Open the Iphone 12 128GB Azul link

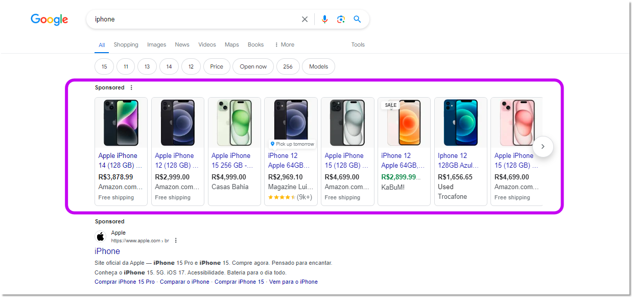click(x=459, y=161)
